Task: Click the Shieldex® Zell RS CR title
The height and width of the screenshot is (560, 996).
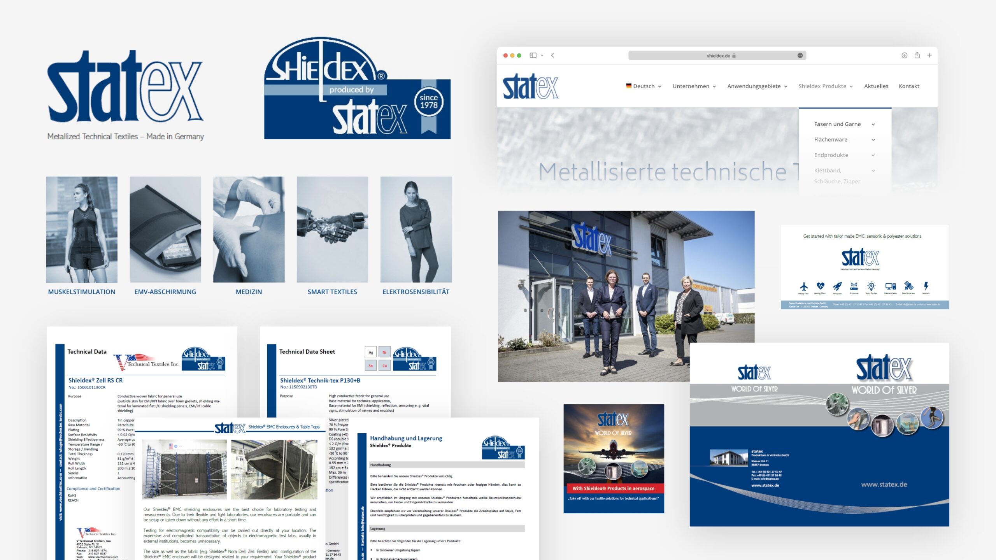Action: pyautogui.click(x=95, y=380)
